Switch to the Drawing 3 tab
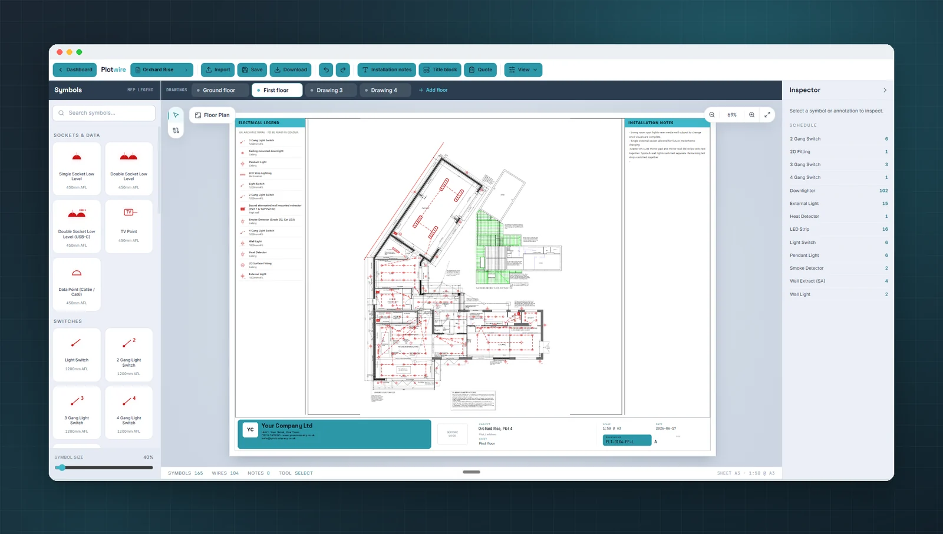The image size is (943, 534). tap(331, 90)
